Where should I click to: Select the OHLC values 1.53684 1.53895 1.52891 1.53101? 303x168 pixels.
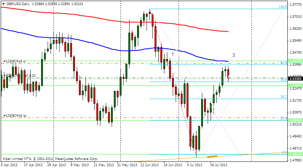57,4
